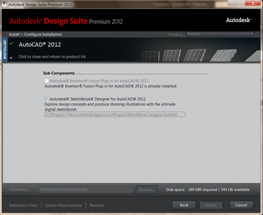263x215 pixels.
Task: Click the 'Configure Installation' breadcrumb text
Action: tap(43, 34)
